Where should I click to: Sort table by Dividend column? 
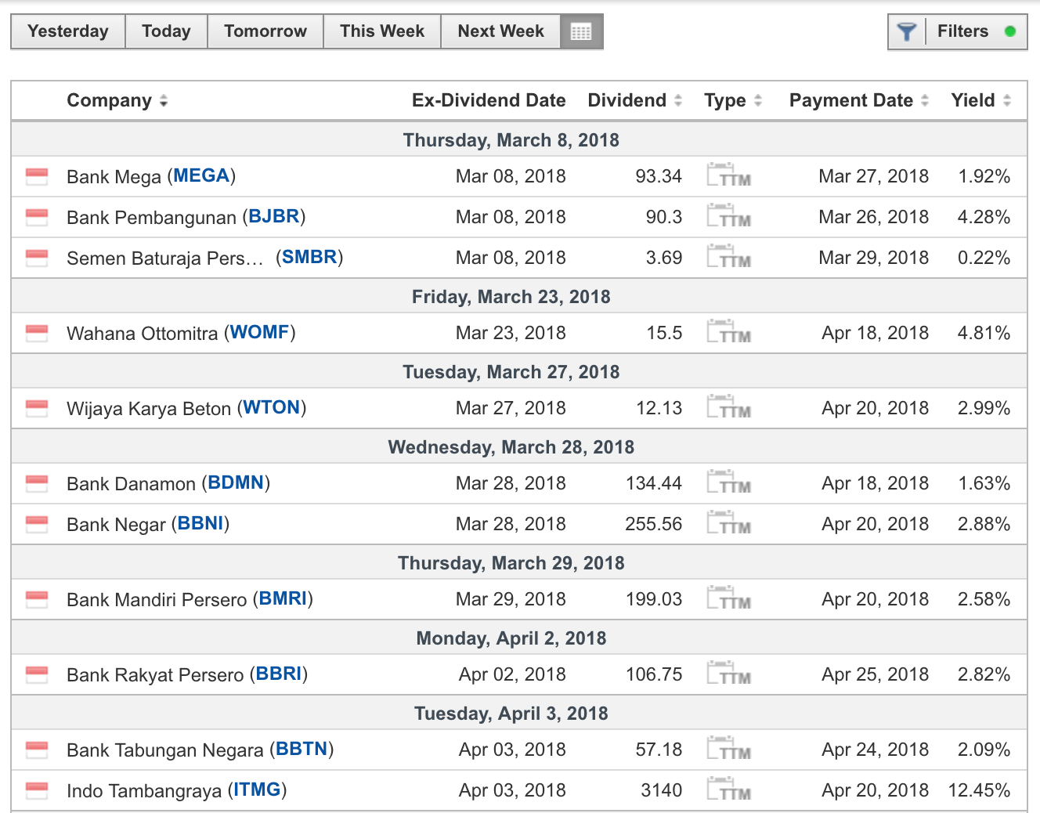point(635,100)
